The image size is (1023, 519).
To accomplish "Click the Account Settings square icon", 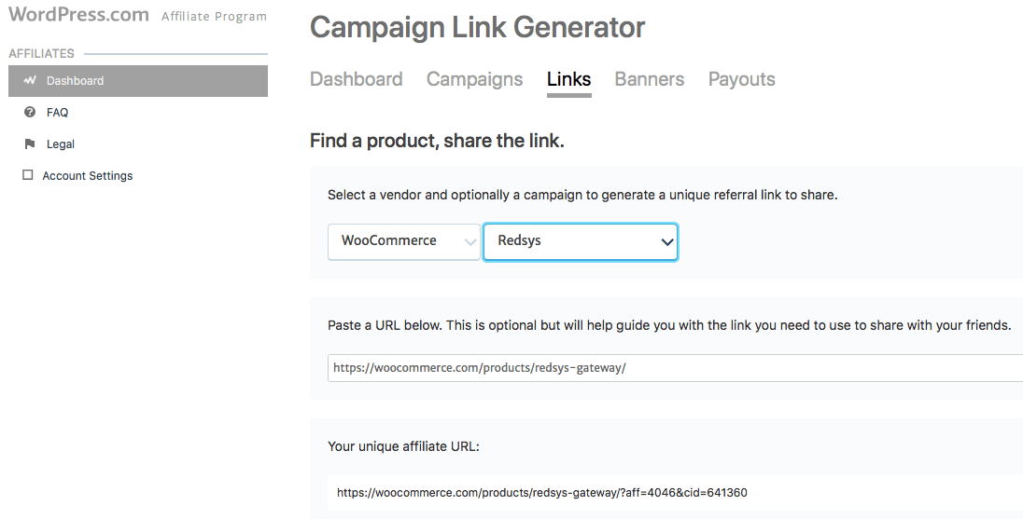I will pos(28,175).
